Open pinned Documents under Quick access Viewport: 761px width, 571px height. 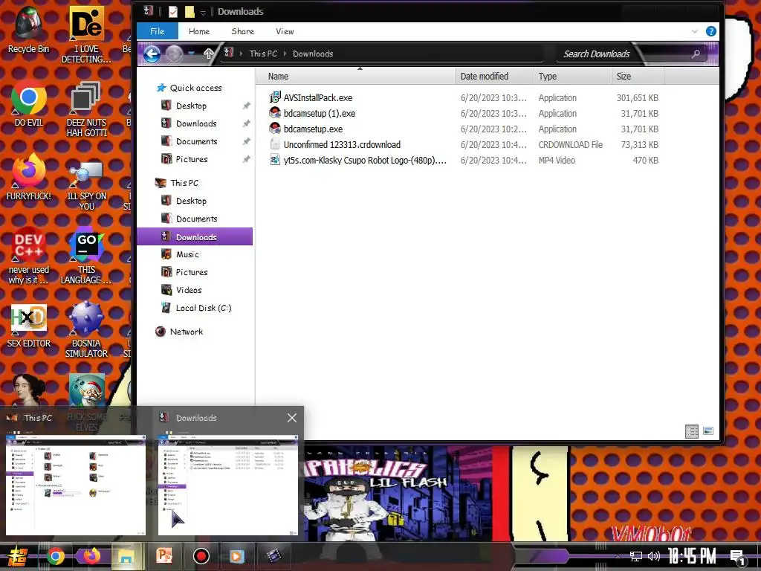pyautogui.click(x=196, y=141)
